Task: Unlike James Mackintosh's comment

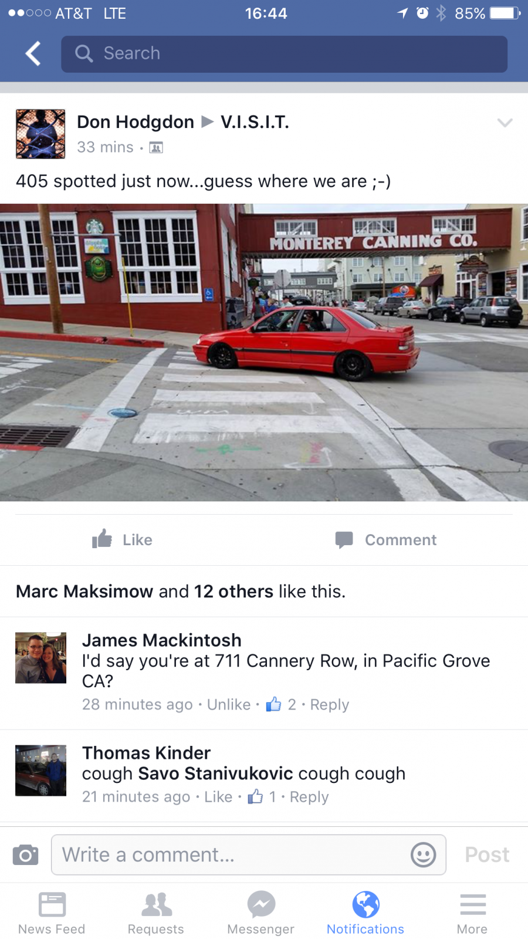Action: (x=229, y=704)
